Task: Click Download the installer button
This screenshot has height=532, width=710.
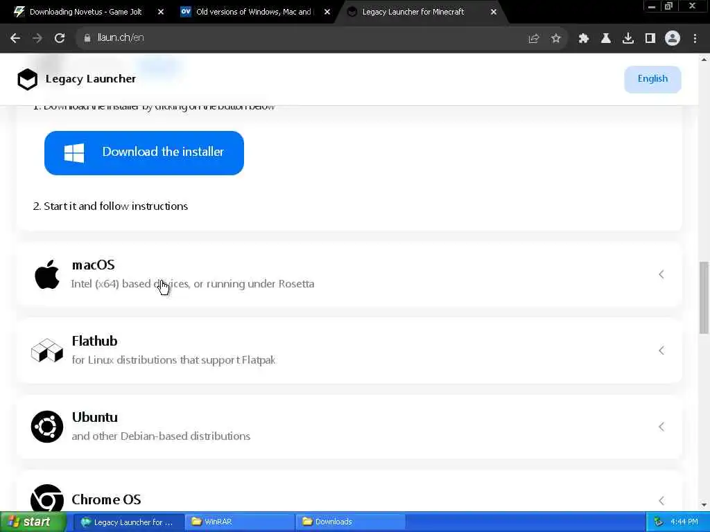Action: point(144,153)
